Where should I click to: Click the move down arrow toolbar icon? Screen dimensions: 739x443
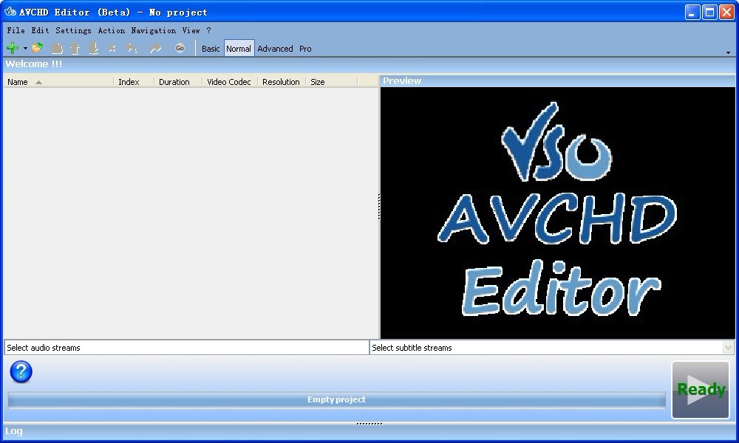(x=94, y=48)
